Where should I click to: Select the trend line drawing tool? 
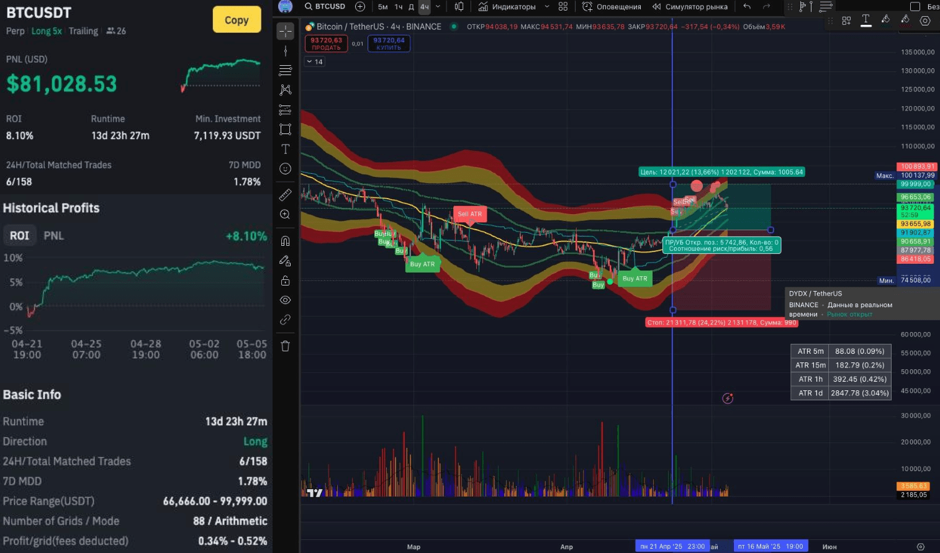(285, 51)
